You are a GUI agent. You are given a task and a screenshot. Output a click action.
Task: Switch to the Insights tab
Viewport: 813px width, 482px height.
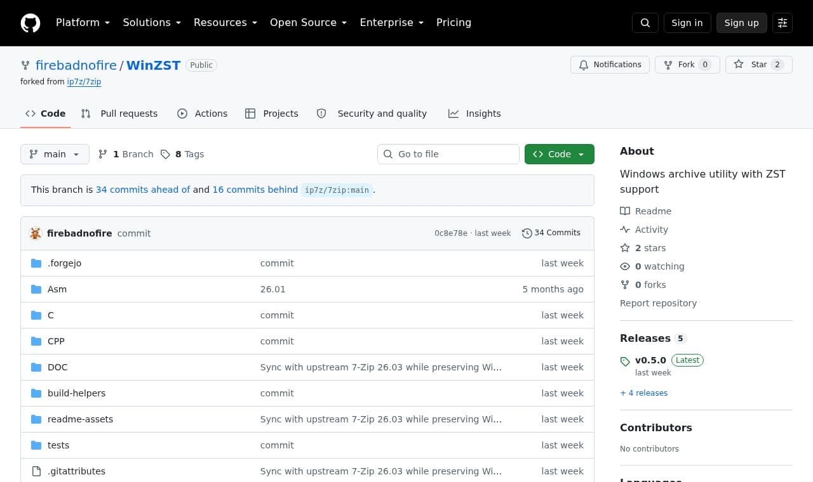click(x=474, y=114)
